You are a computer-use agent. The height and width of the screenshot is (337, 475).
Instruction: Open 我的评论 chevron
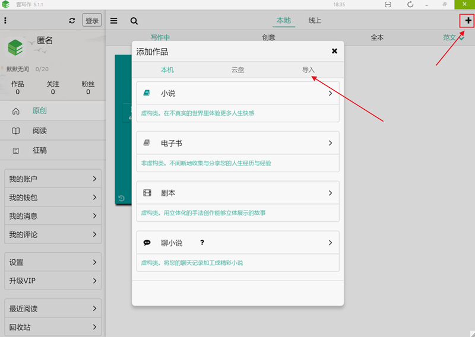[94, 234]
